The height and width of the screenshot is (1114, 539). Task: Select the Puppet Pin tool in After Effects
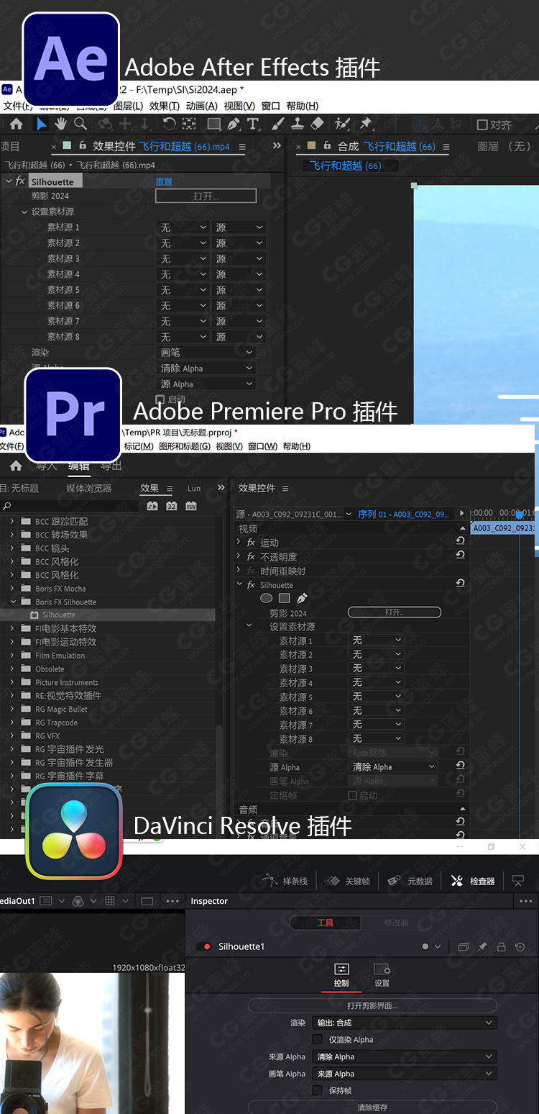366,124
